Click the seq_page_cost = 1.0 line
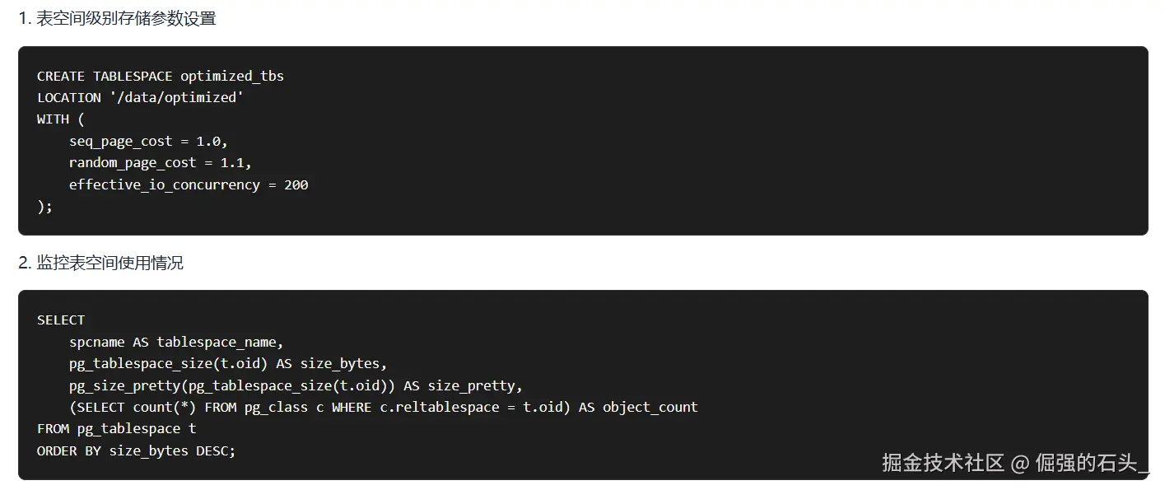This screenshot has width=1165, height=490. [x=148, y=141]
